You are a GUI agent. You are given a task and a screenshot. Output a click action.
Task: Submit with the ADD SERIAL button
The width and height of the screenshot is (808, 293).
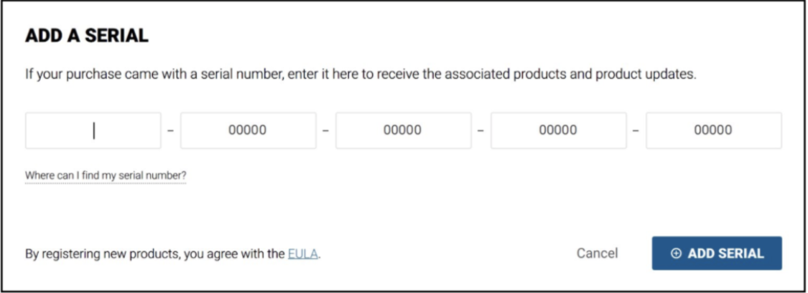point(717,254)
